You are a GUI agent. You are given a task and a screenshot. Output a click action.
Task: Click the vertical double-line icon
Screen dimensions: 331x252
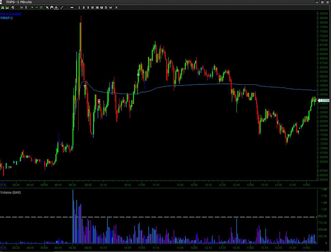(x=26, y=7)
